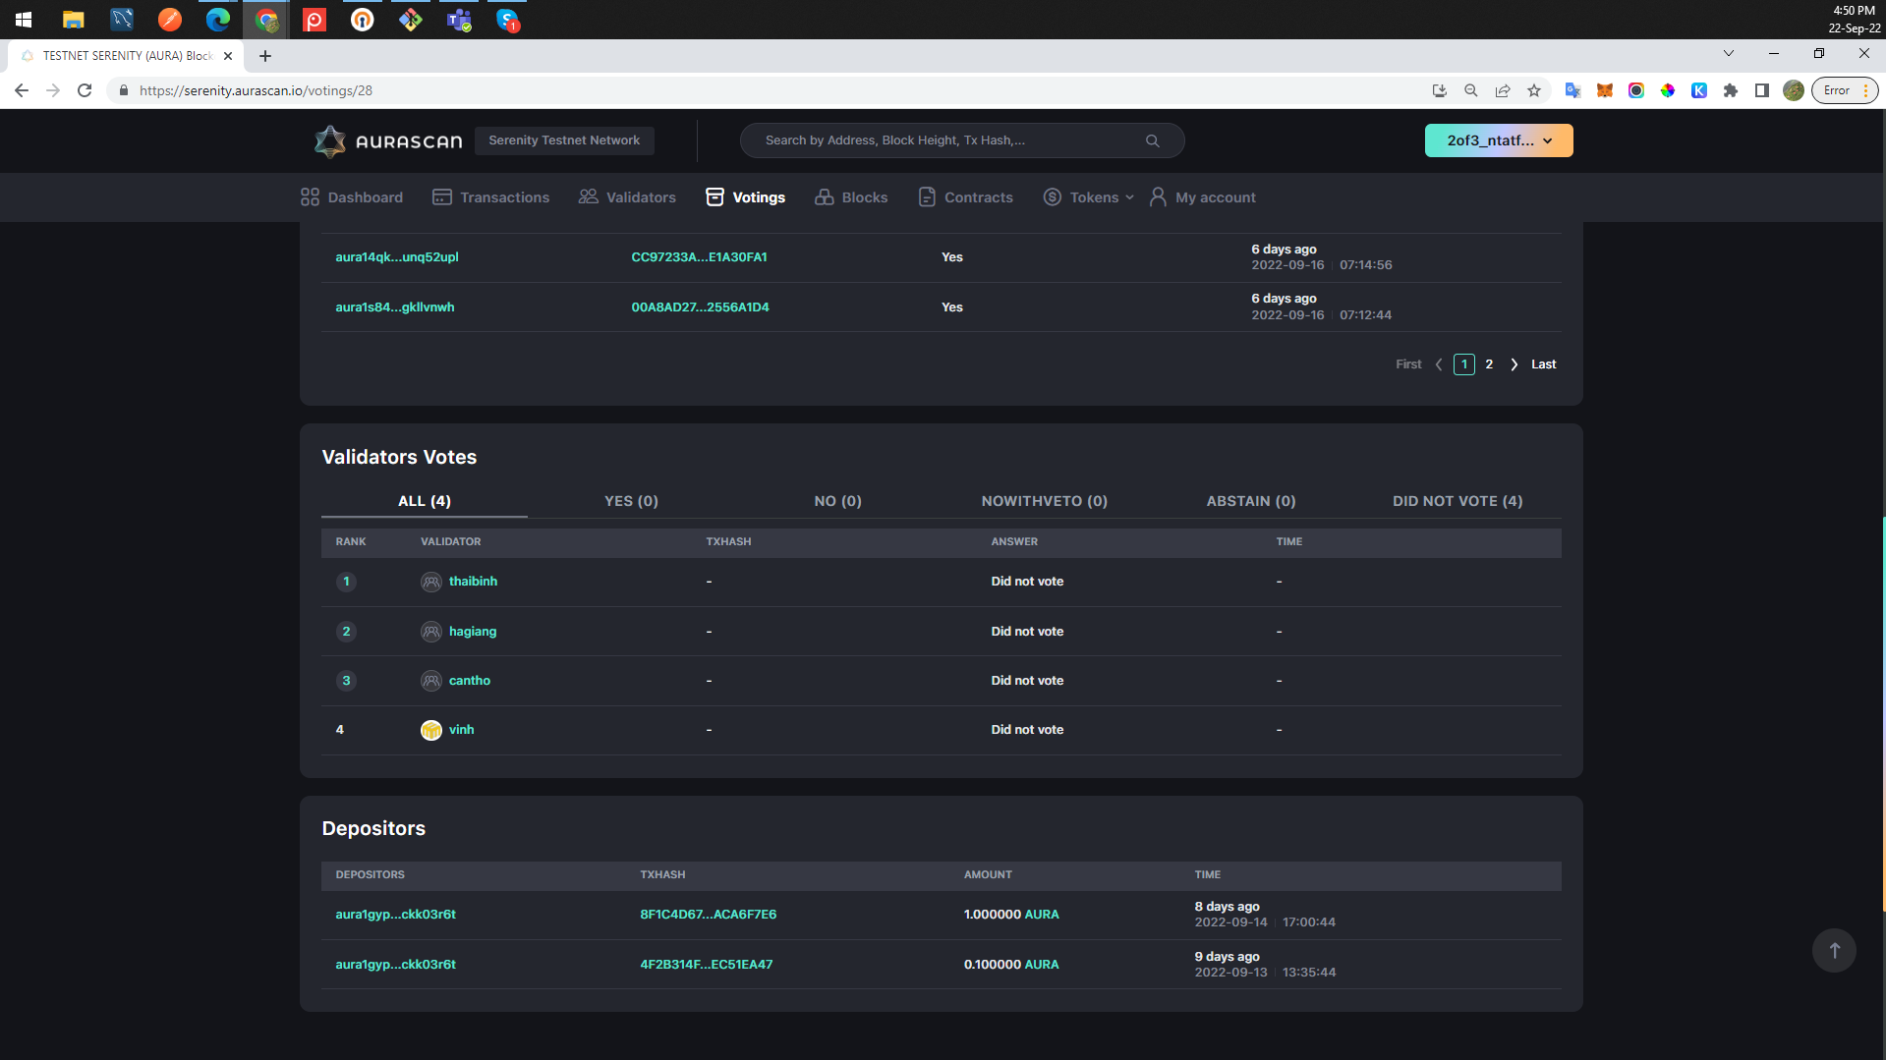Open depositor address aura1gyp...ckk03r6t

[x=395, y=914]
